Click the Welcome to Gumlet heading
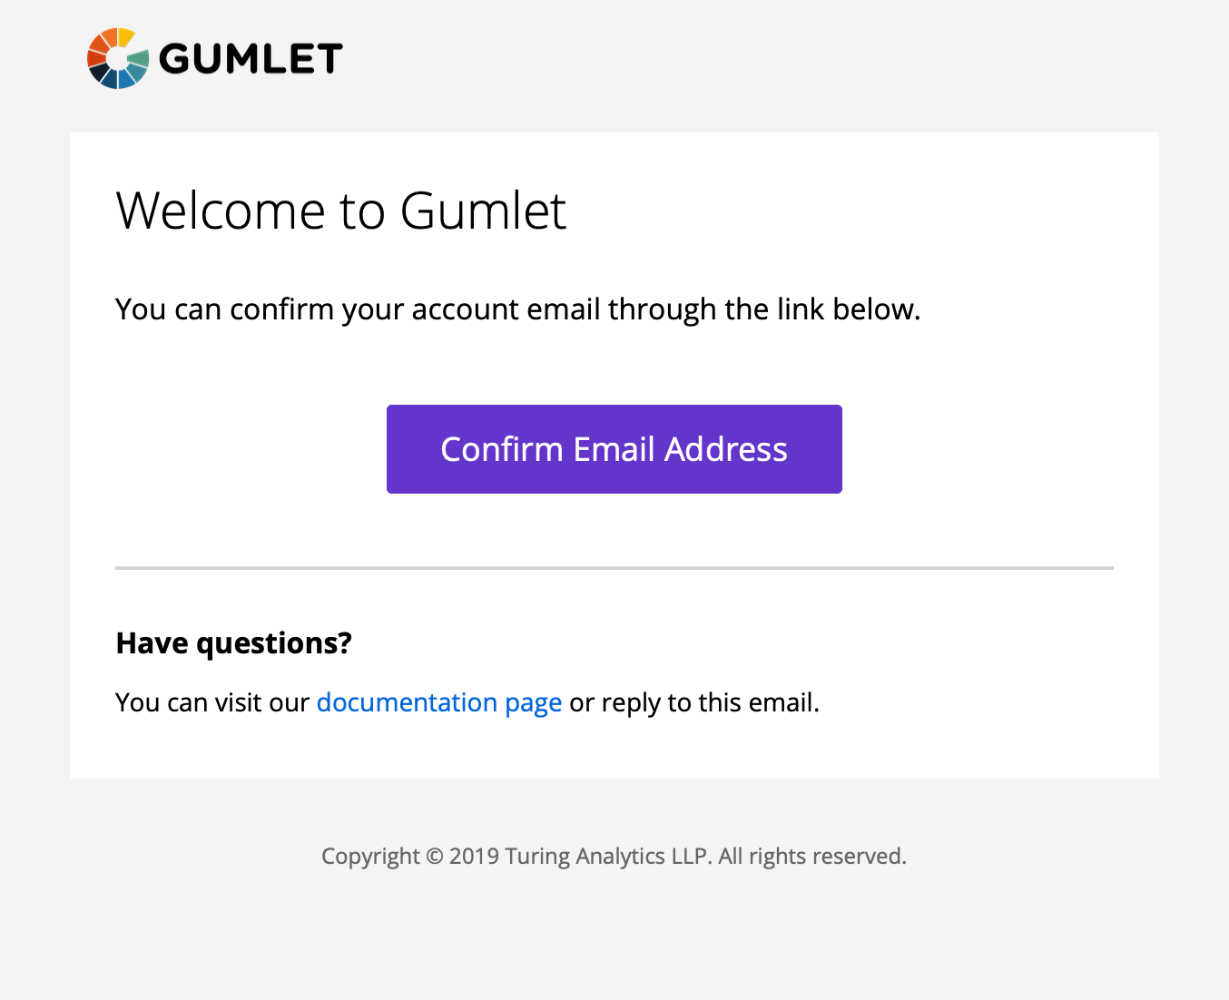1229x1000 pixels. 341,211
